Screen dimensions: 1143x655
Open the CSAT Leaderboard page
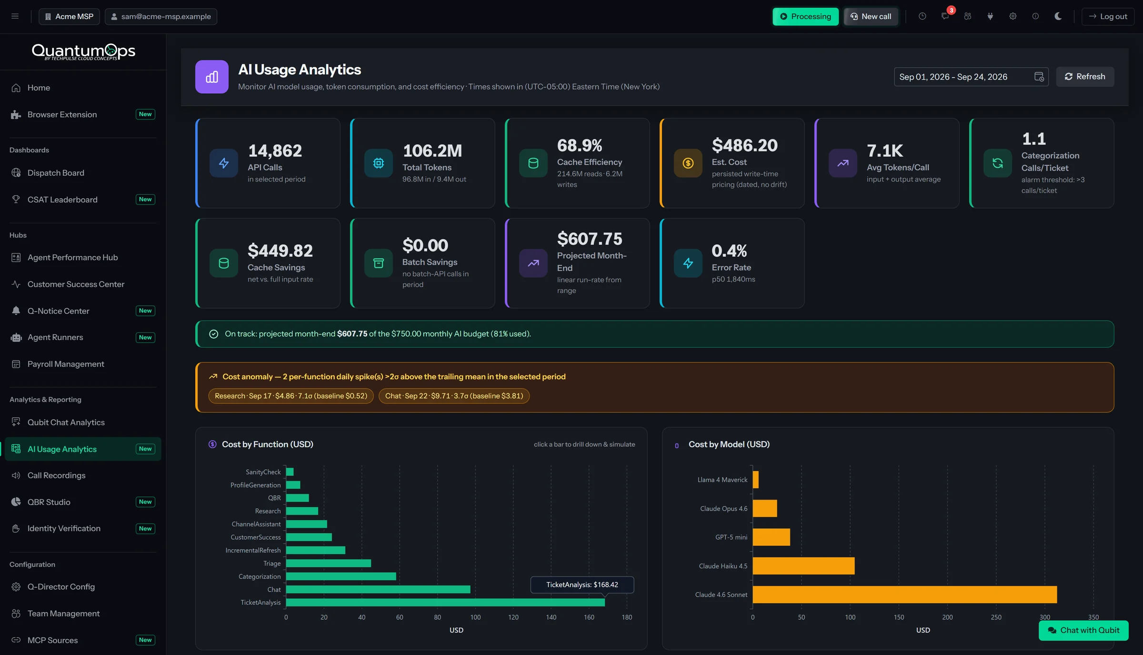tap(83, 200)
